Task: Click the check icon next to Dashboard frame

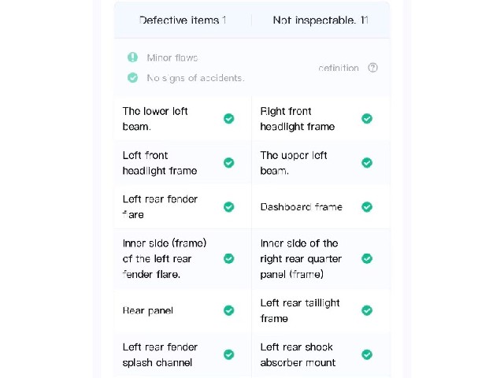Action: (367, 206)
